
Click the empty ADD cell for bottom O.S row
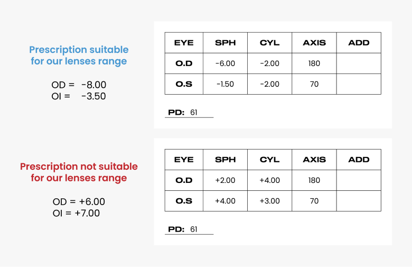(359, 201)
